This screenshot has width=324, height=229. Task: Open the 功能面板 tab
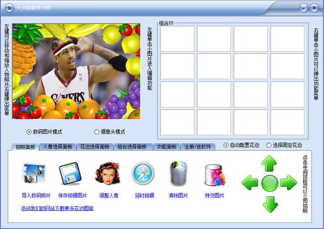166,146
